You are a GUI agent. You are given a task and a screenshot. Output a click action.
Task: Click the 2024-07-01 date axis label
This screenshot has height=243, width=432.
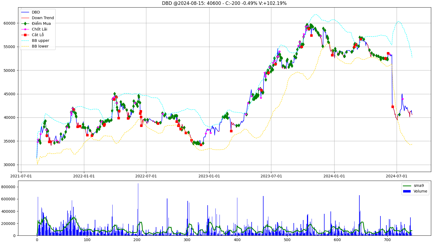click(397, 176)
